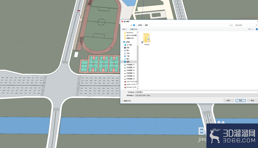Open 音乐 folder in the sidebar
Screen dimensions: 258x148
coord(127,59)
